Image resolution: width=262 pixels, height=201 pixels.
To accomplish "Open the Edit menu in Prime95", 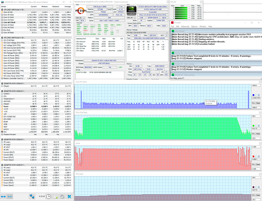I will point(177,27).
